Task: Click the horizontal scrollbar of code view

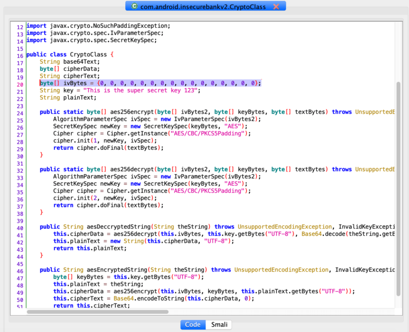Action: tap(97, 312)
